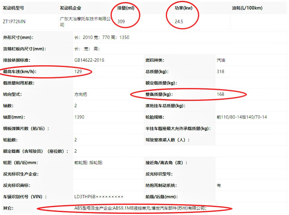Click the 排量(ml) column header
The image size is (289, 215).
(126, 8)
